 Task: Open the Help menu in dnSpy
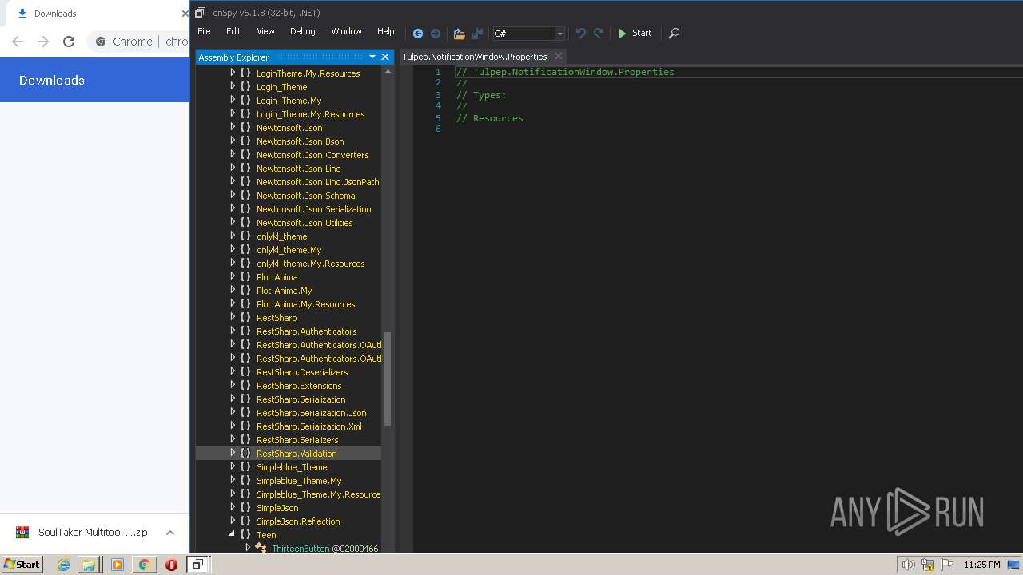[x=385, y=31]
